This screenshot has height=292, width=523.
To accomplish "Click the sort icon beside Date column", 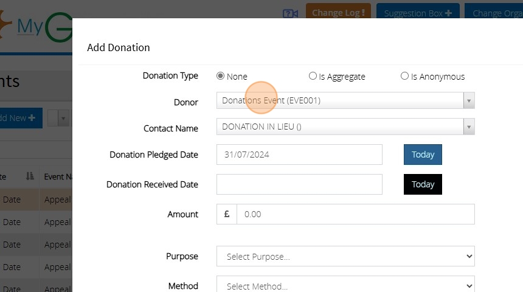I will click(30, 176).
